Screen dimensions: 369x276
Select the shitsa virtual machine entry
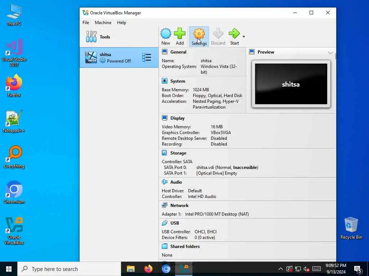tap(119, 57)
